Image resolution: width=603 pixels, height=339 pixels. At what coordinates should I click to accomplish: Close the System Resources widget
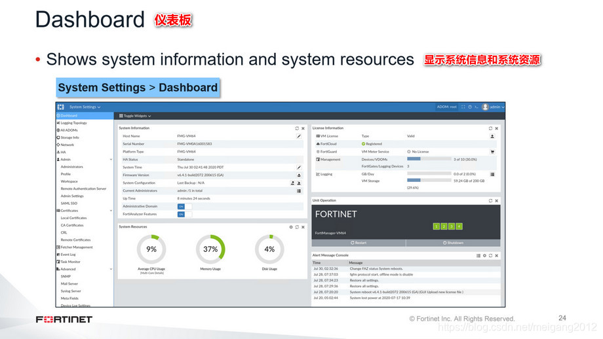[303, 227]
